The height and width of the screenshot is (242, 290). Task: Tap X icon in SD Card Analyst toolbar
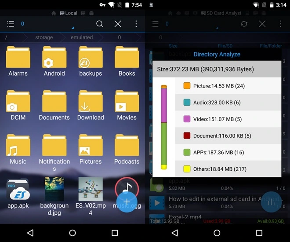[262, 24]
